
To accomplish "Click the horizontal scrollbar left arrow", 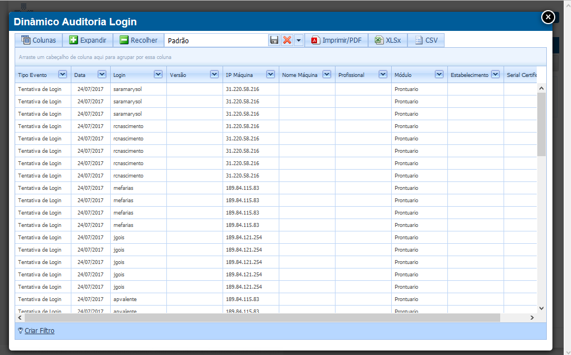I will (x=20, y=317).
